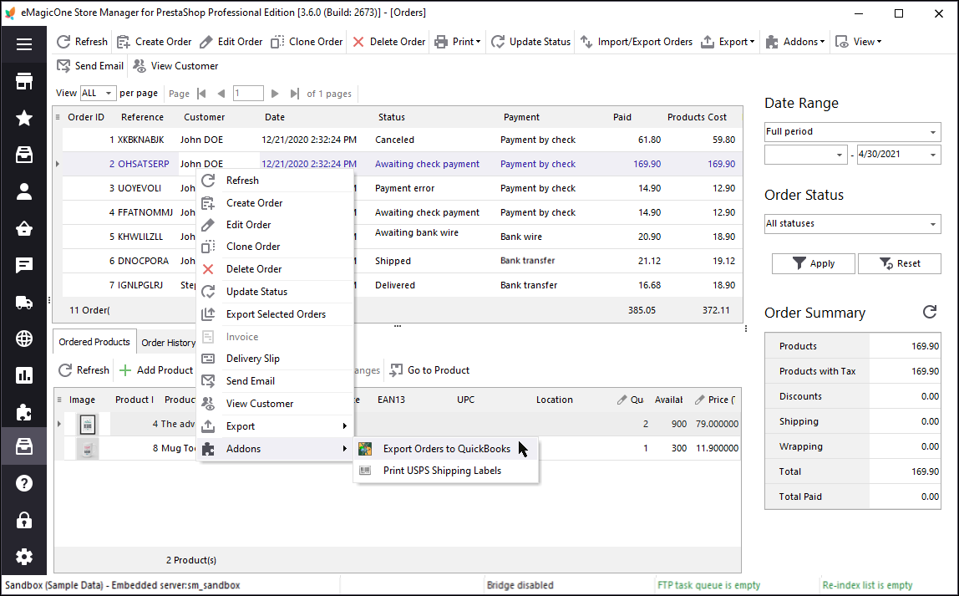Image resolution: width=959 pixels, height=596 pixels.
Task: Select Delete Order in the context menu
Action: (275, 269)
